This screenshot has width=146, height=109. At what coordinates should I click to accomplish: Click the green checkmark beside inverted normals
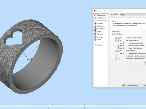pos(119,38)
